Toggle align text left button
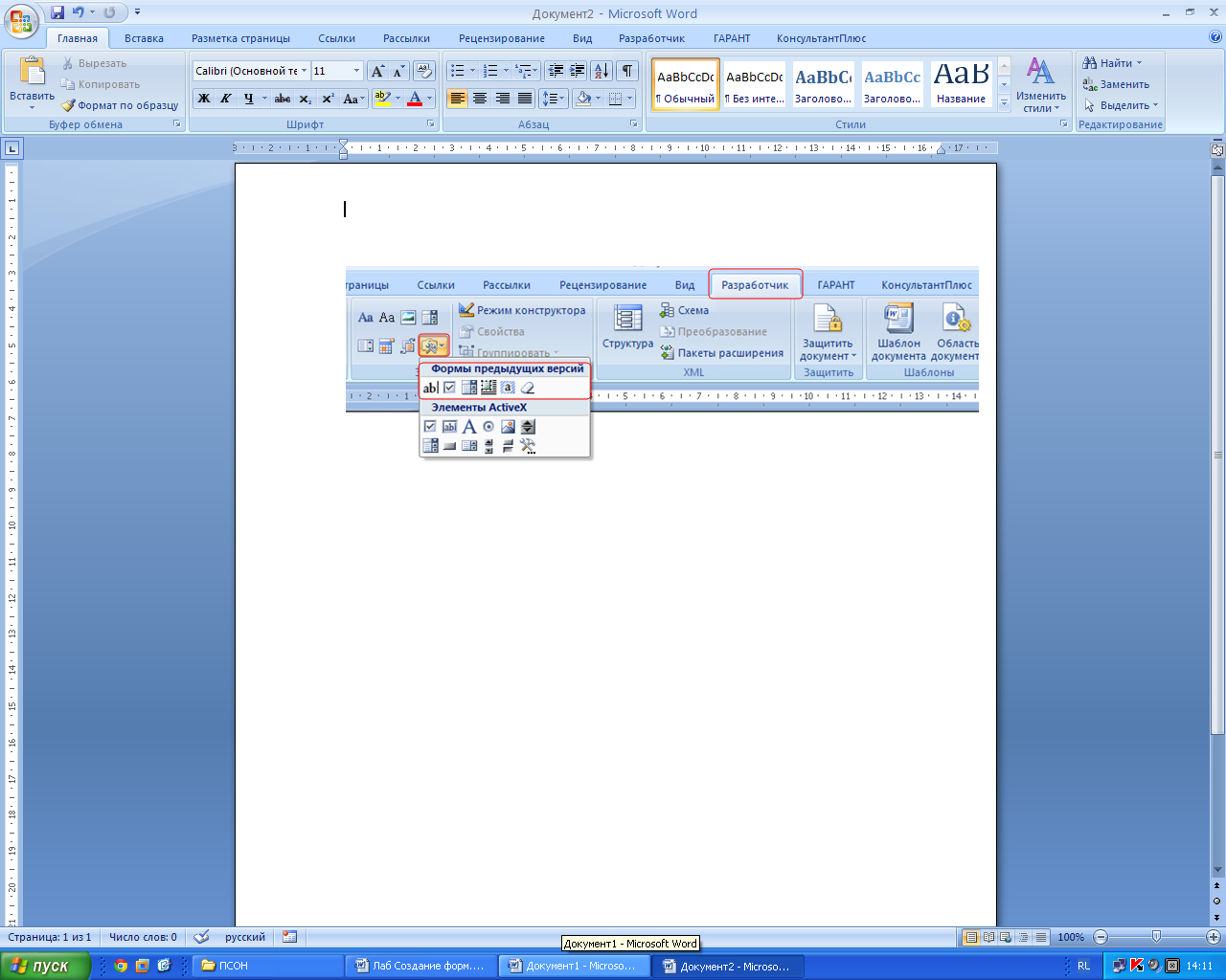The image size is (1226, 980). coord(458,98)
